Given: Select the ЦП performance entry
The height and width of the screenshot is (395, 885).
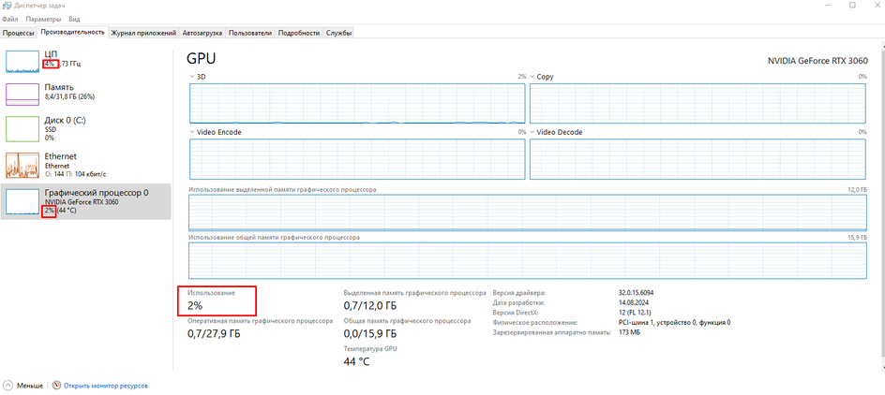Looking at the screenshot, I should click(x=86, y=60).
